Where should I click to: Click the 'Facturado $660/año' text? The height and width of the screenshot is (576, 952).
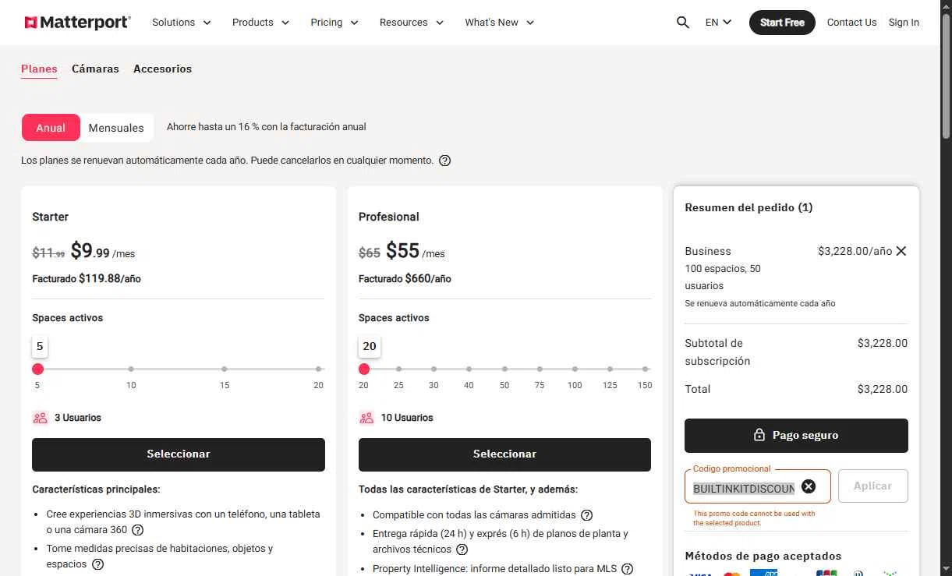pyautogui.click(x=405, y=278)
